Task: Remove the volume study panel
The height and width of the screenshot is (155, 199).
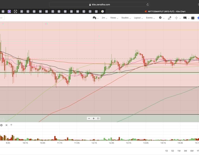Action: [6, 125]
